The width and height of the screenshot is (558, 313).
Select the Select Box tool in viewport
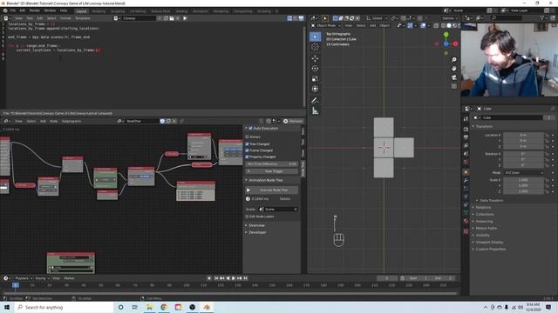[x=315, y=37]
